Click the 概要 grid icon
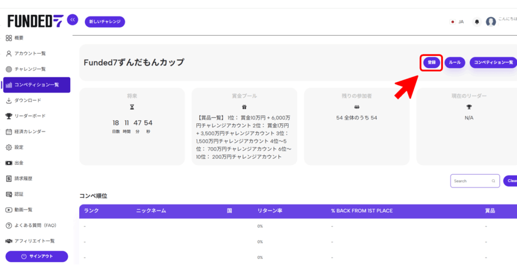The height and width of the screenshot is (271, 517). [9, 38]
